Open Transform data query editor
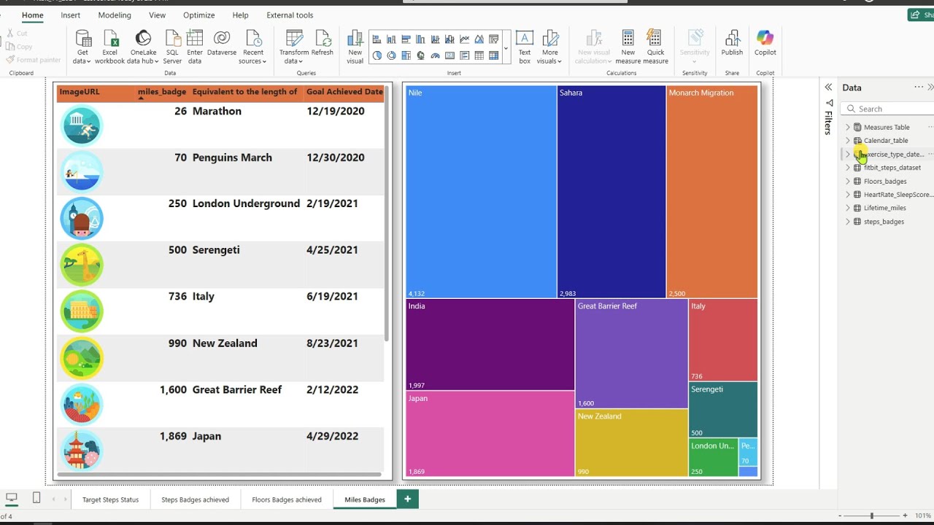 294,47
